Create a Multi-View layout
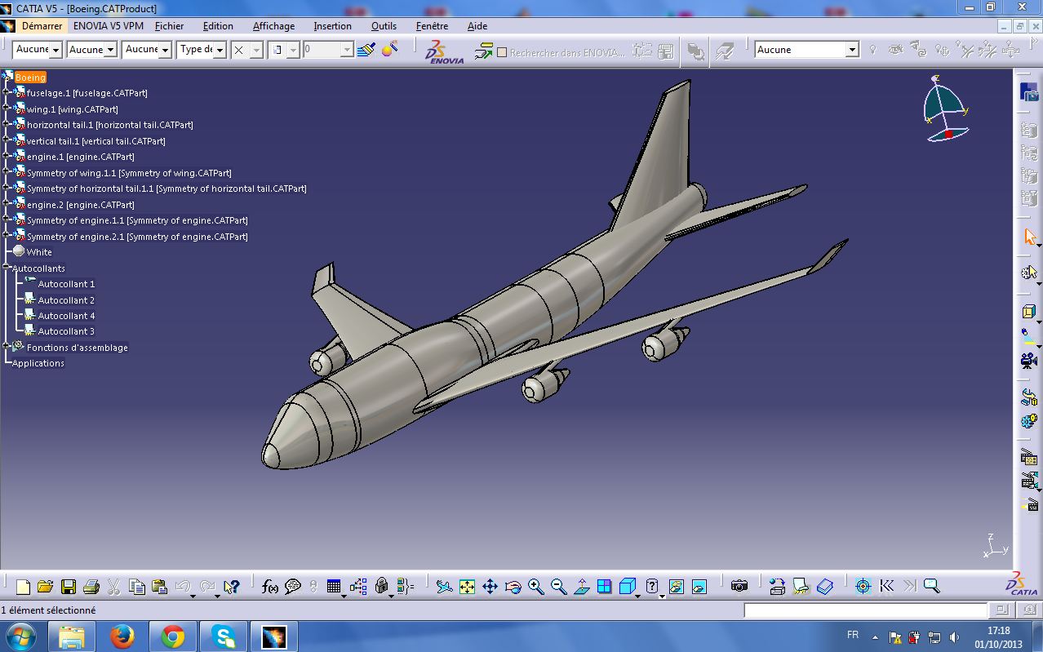 click(x=604, y=586)
